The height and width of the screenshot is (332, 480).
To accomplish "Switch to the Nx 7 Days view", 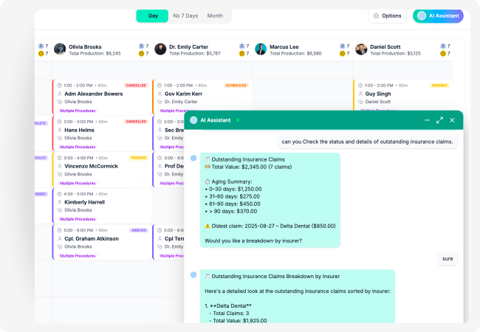I will 185,15.
